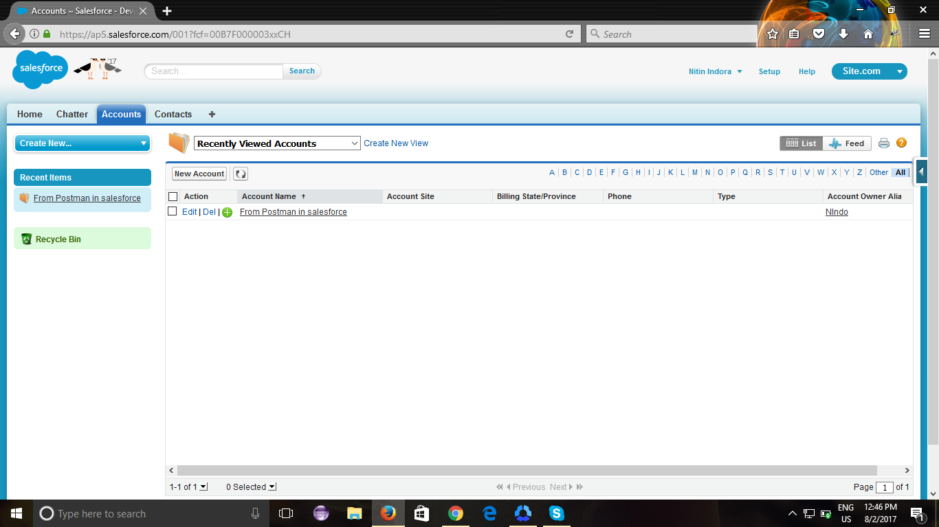Image resolution: width=939 pixels, height=527 pixels.
Task: Open the Recycle Bin icon in the sidebar
Action: [27, 239]
